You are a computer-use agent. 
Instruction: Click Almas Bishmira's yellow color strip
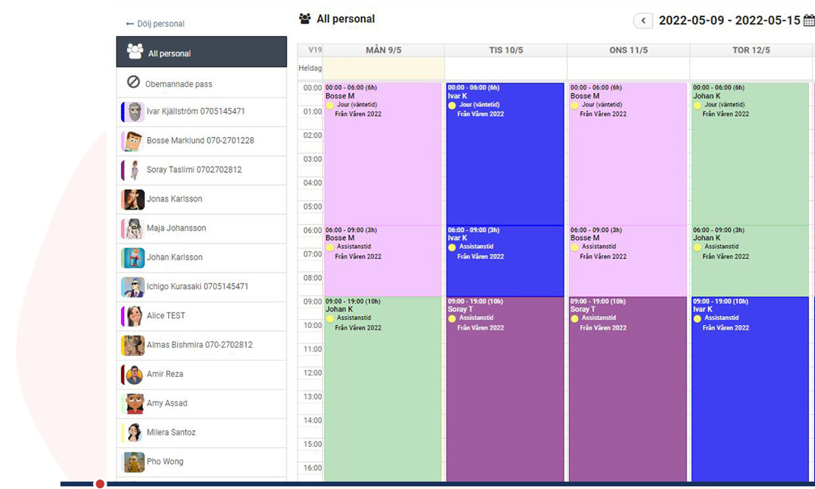click(123, 345)
